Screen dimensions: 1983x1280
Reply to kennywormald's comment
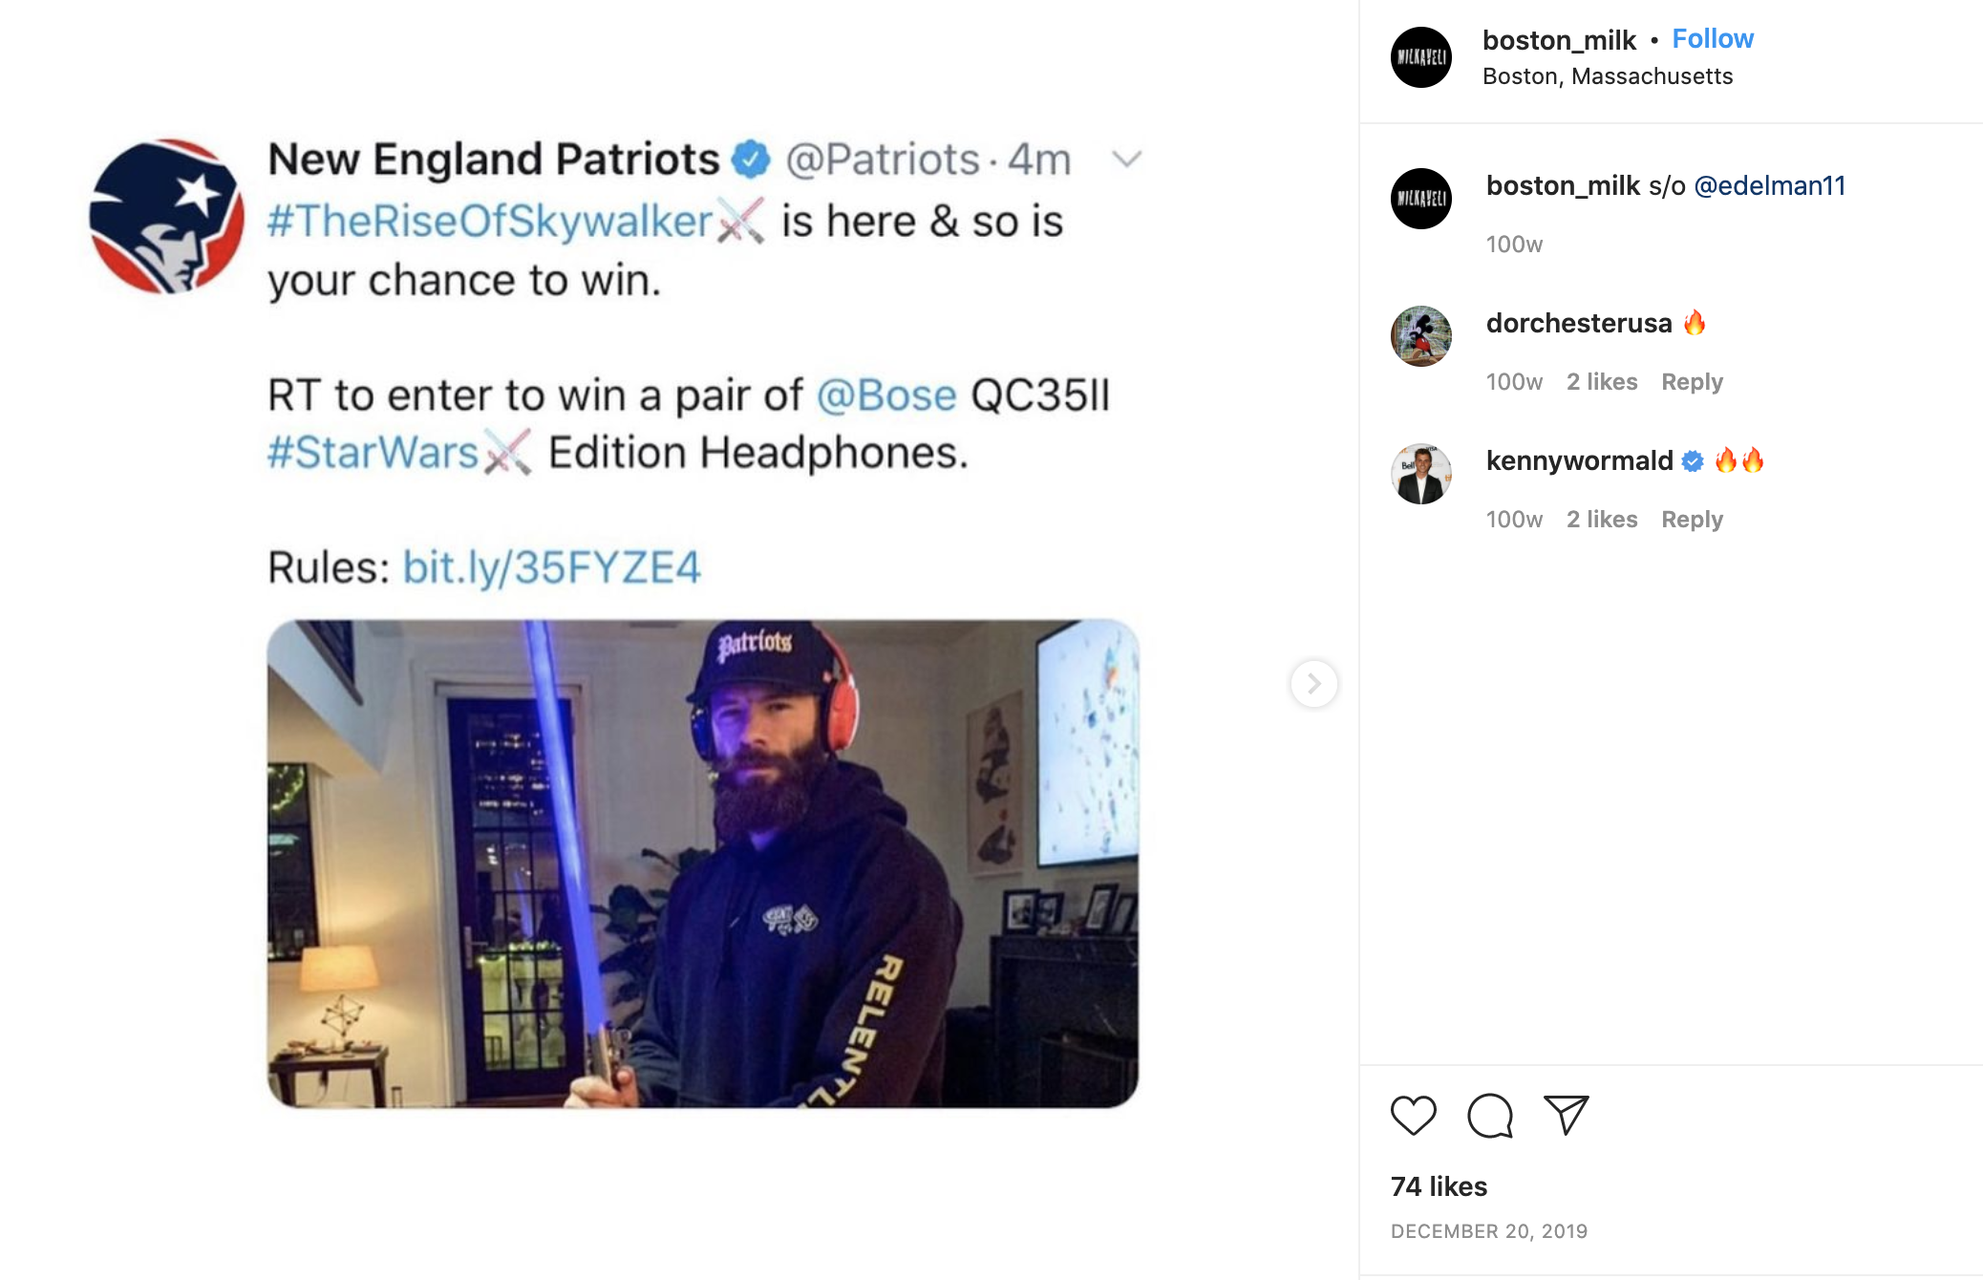tap(1691, 520)
